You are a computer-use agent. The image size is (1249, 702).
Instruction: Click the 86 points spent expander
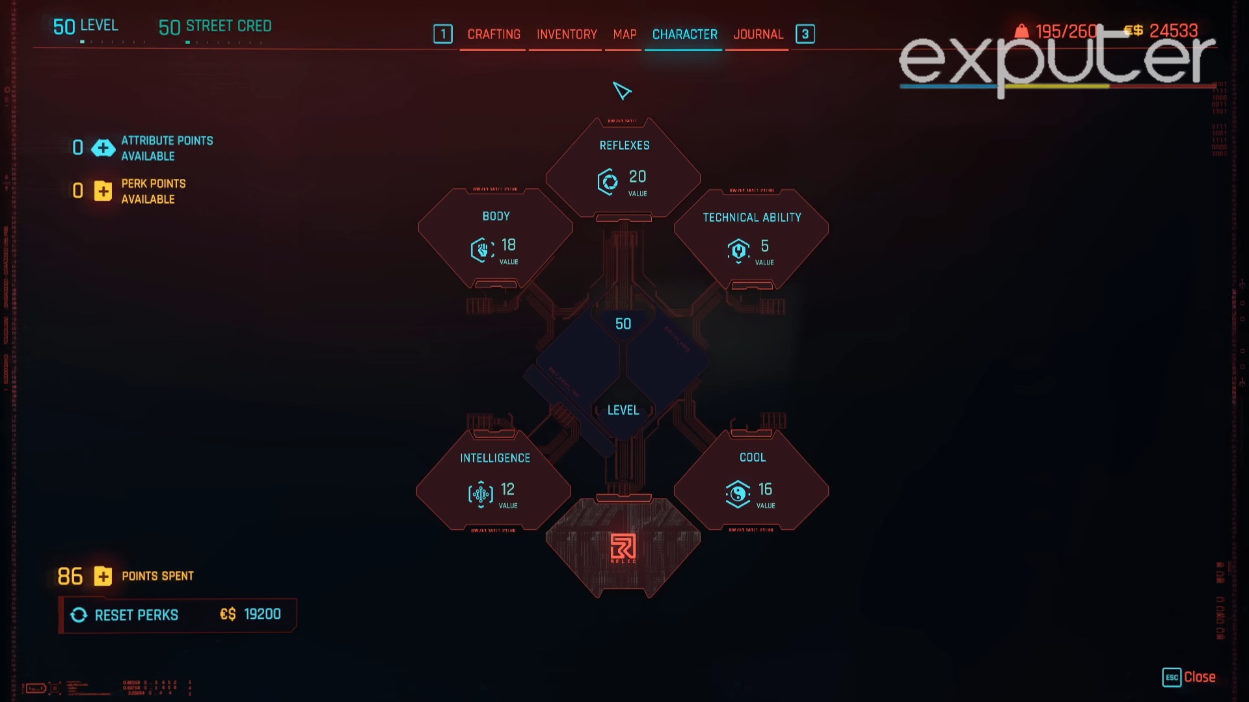(x=102, y=575)
